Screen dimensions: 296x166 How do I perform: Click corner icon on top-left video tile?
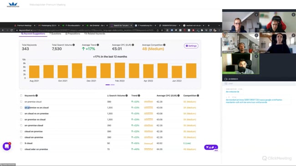click(x=256, y=15)
